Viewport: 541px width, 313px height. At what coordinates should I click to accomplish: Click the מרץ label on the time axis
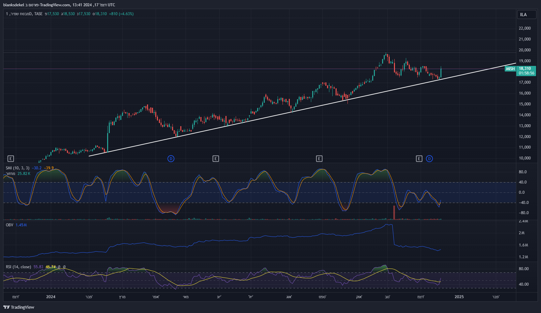click(122, 297)
